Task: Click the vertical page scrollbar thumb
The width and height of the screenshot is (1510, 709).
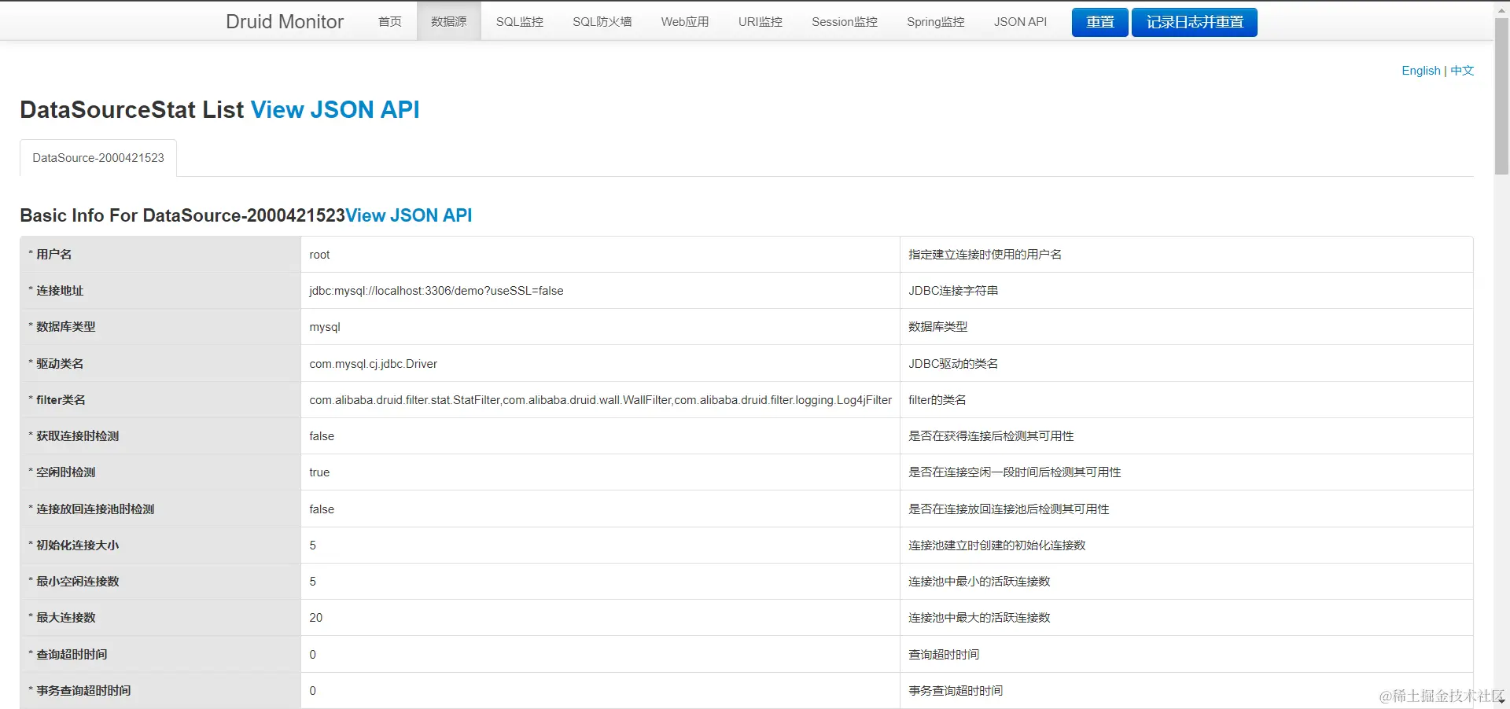Action: (1501, 94)
